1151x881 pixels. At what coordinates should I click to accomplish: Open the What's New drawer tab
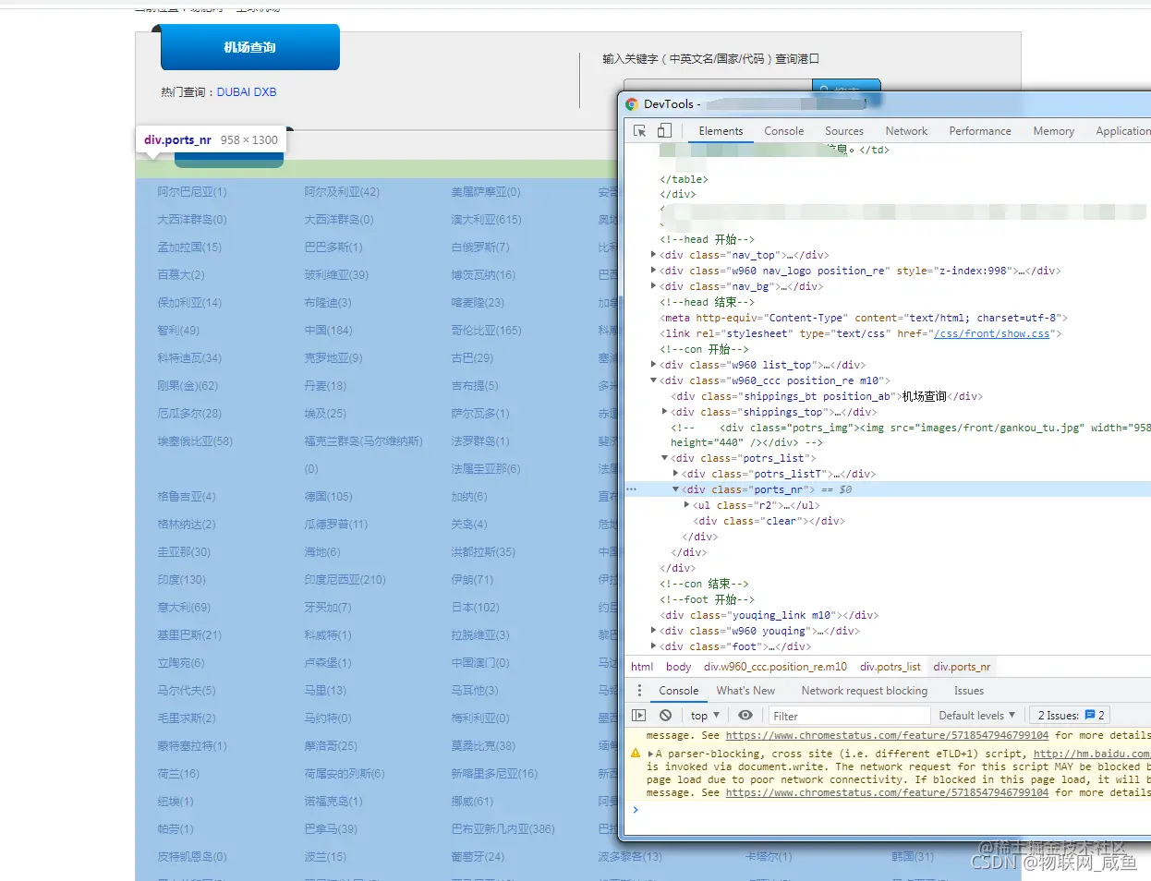746,691
